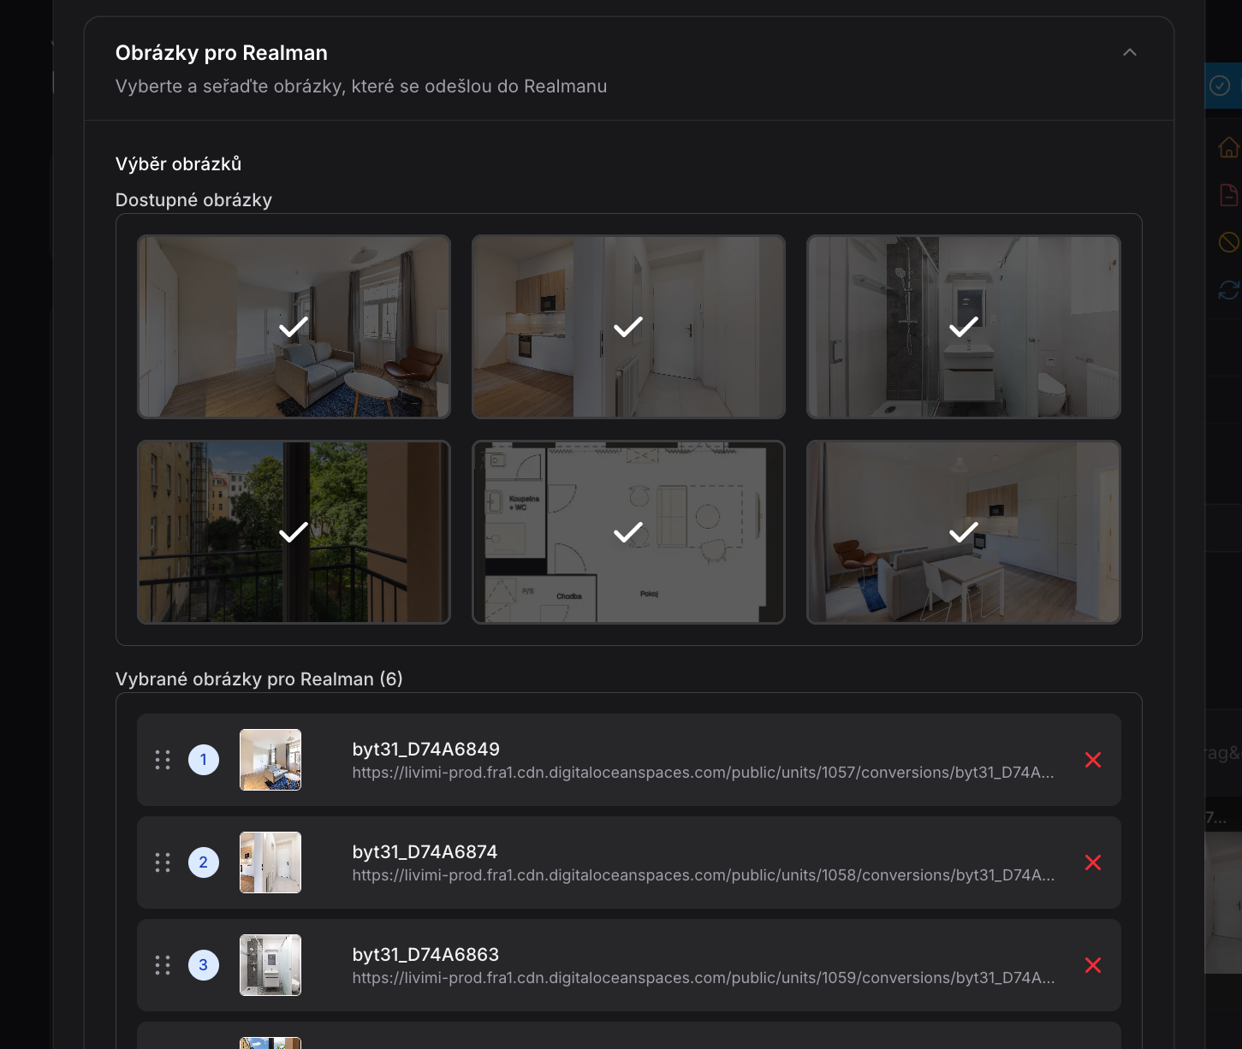This screenshot has height=1049, width=1242.
Task: Open thumbnail of byt31_D74A6863
Action: (270, 965)
